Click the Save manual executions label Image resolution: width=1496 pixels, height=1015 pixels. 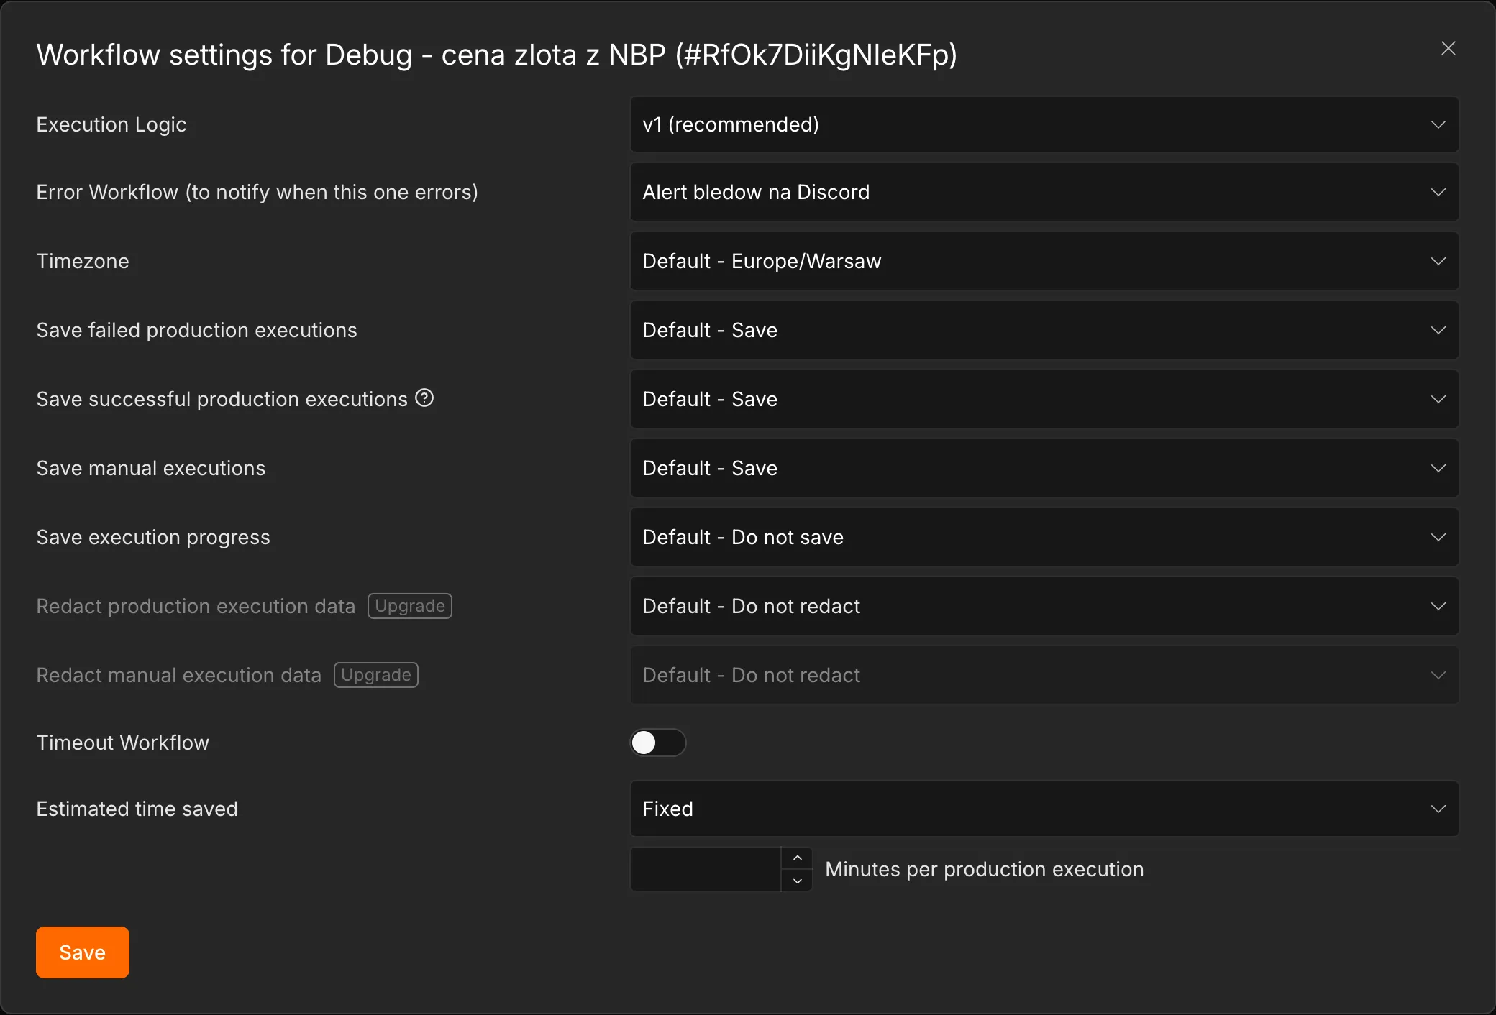point(151,468)
